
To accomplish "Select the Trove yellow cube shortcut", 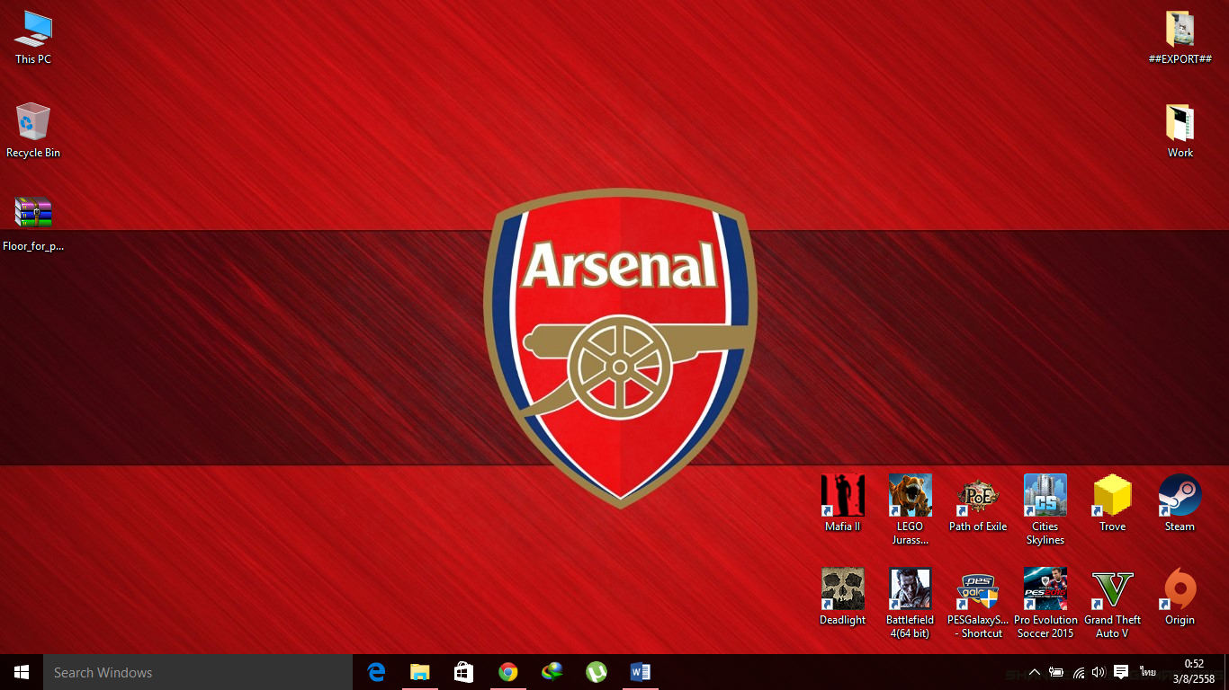I will 1112,503.
